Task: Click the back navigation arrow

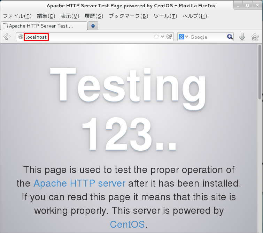Action: [x=6, y=37]
